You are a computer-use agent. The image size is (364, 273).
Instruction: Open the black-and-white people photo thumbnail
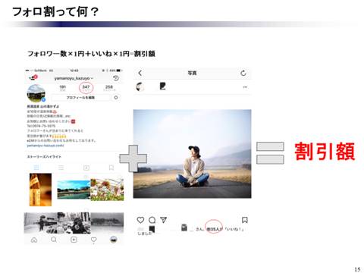(x=74, y=223)
